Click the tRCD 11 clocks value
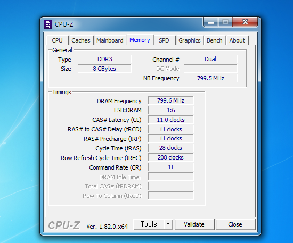 point(171,129)
